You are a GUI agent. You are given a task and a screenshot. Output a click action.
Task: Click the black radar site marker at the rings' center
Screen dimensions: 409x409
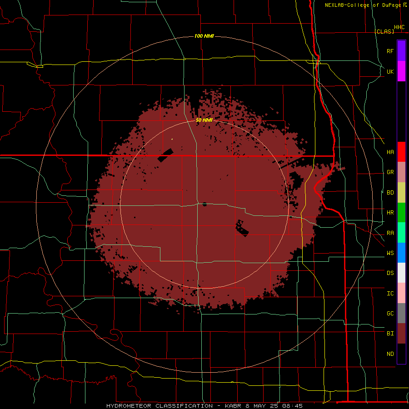click(x=204, y=204)
